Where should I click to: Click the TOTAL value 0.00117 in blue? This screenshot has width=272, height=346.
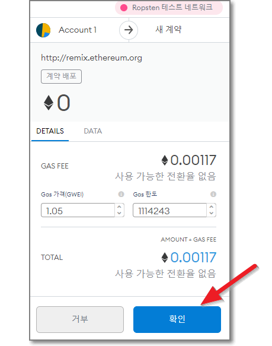193,258
